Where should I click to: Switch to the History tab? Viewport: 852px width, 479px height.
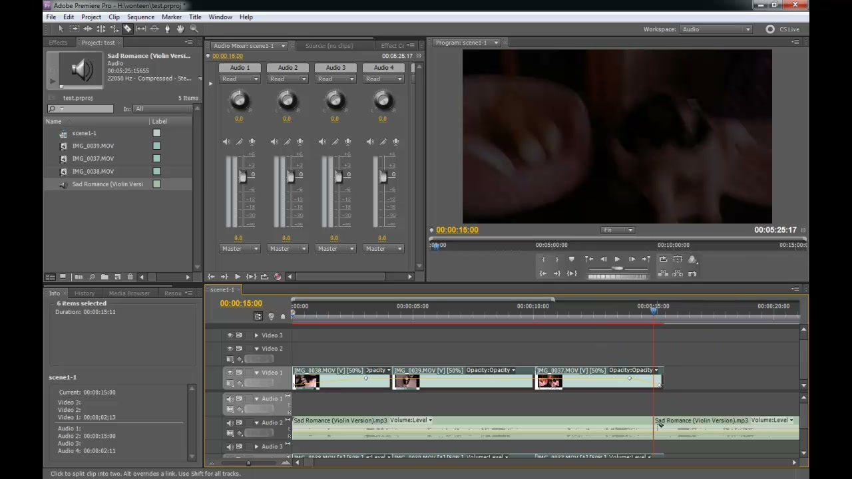[84, 293]
